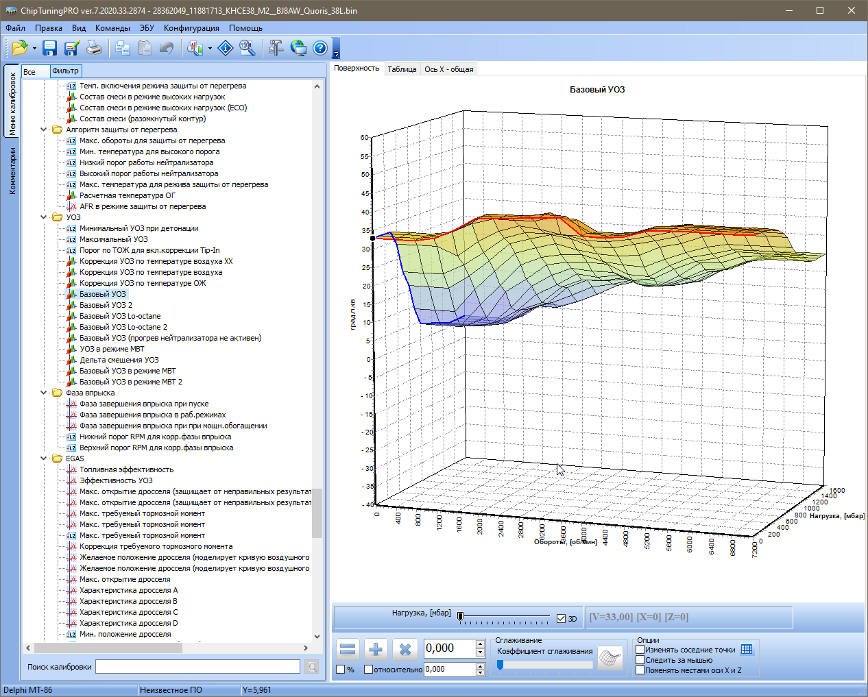Open the blue diamond info icon
This screenshot has width=868, height=697.
[x=226, y=48]
